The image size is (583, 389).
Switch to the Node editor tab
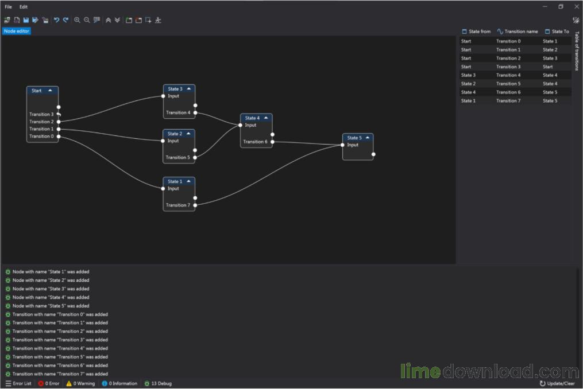tap(17, 31)
